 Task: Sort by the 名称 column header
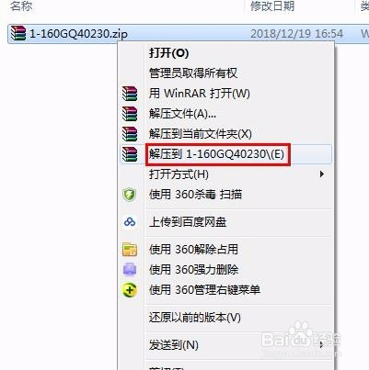tap(21, 6)
